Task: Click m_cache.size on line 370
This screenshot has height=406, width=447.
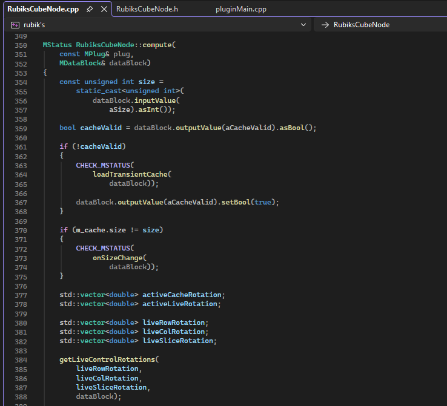Action: tap(101, 230)
